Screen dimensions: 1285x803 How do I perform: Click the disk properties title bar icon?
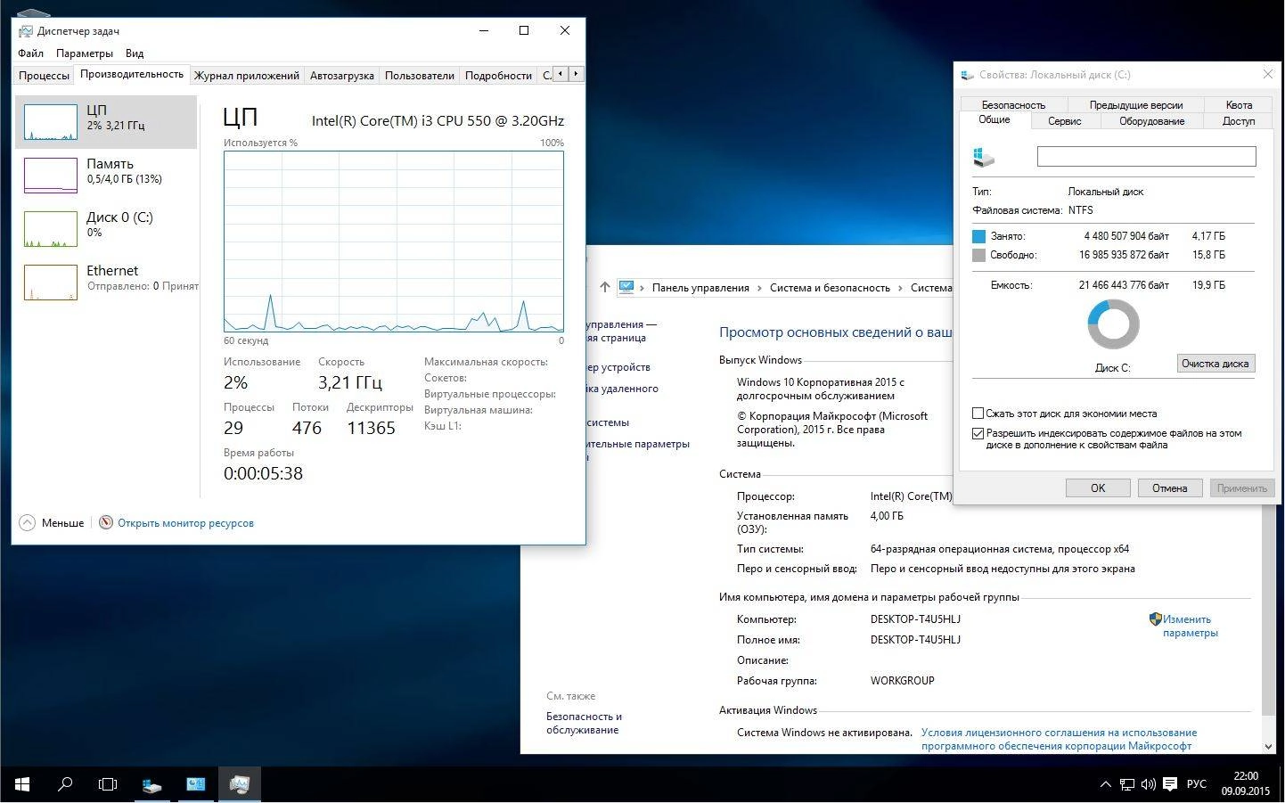(x=968, y=75)
